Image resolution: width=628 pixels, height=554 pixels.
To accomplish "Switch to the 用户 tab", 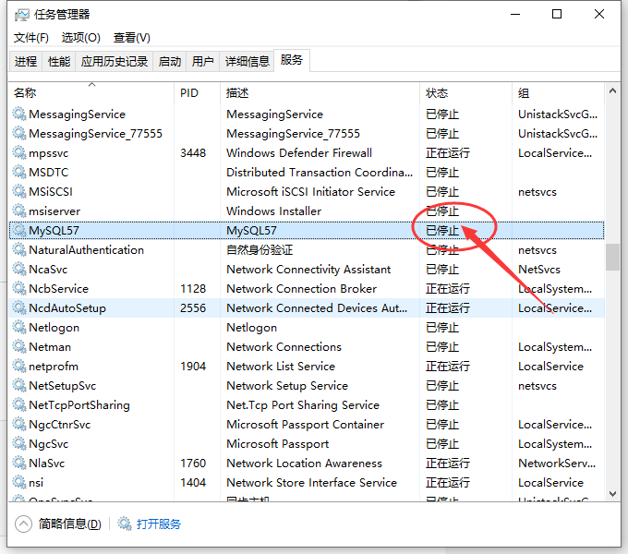I will point(202,61).
